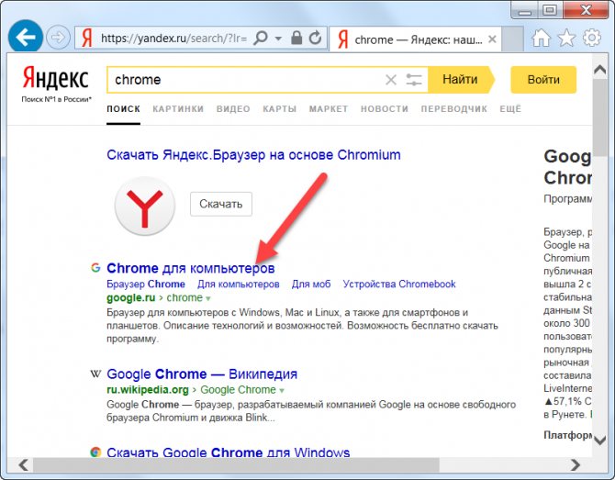
Task: Click the lock security icon
Action: click(x=296, y=38)
